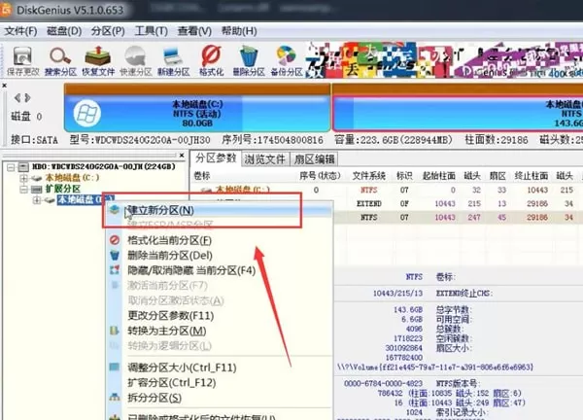Click the DiskGenius advertisement banner
The image size is (583, 420).
tap(444, 59)
